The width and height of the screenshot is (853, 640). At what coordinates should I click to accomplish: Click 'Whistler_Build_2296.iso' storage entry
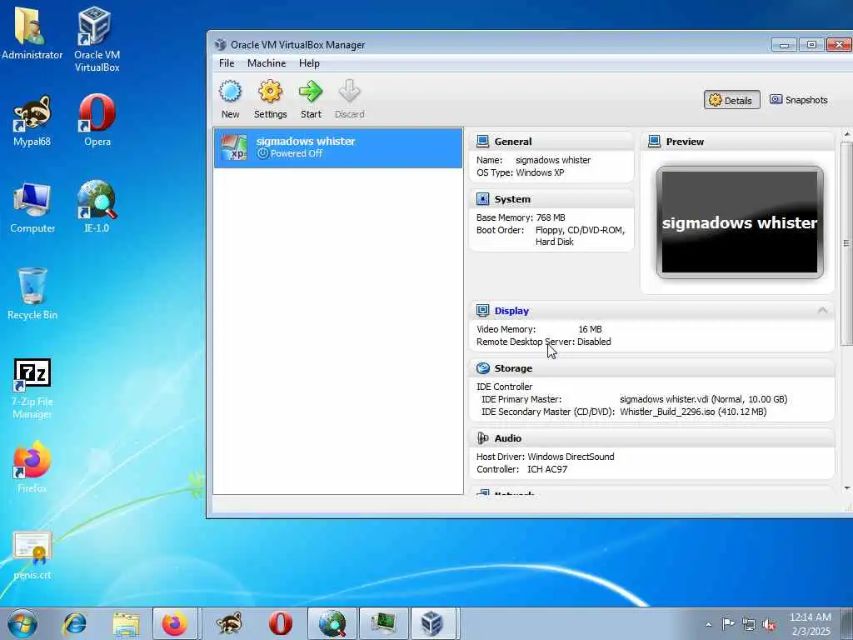tap(693, 412)
